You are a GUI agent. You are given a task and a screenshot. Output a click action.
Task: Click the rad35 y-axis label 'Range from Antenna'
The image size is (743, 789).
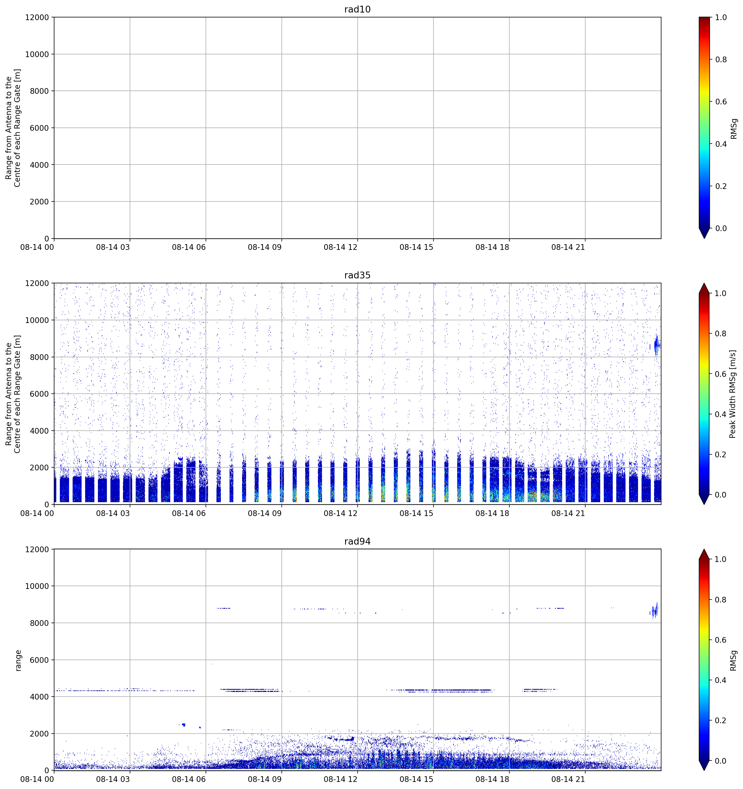[13, 394]
